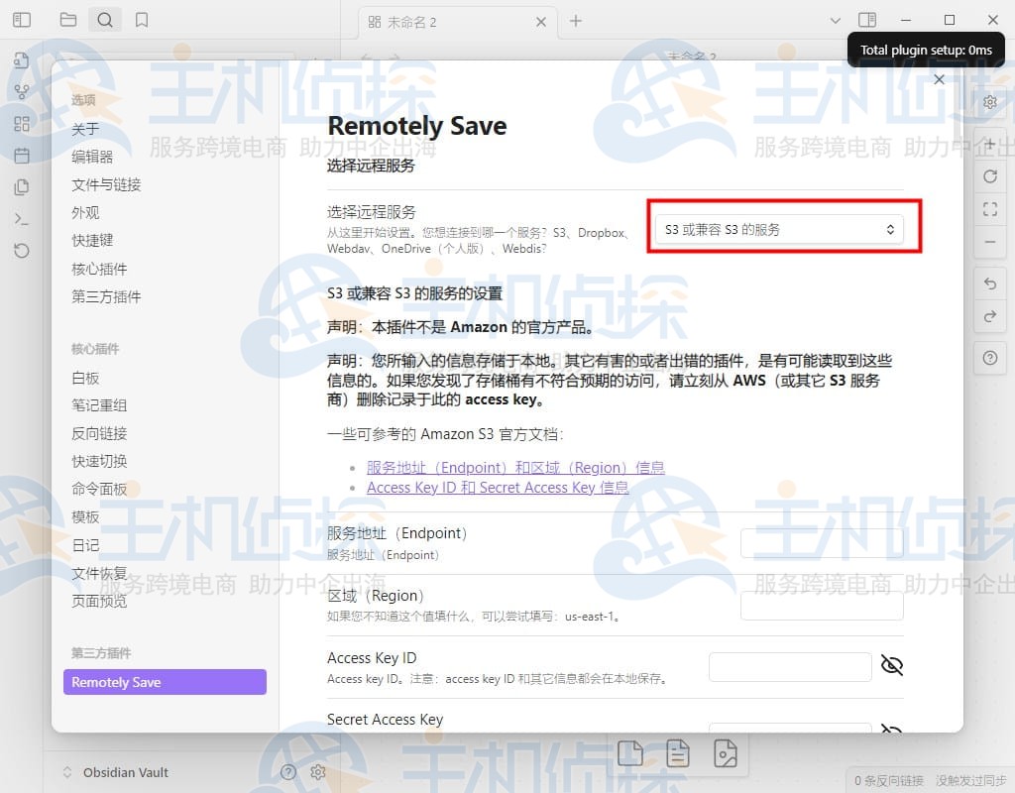Open Obsidian Vault switcher

click(117, 772)
